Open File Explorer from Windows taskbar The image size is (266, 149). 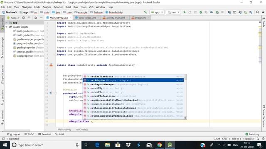point(107,145)
